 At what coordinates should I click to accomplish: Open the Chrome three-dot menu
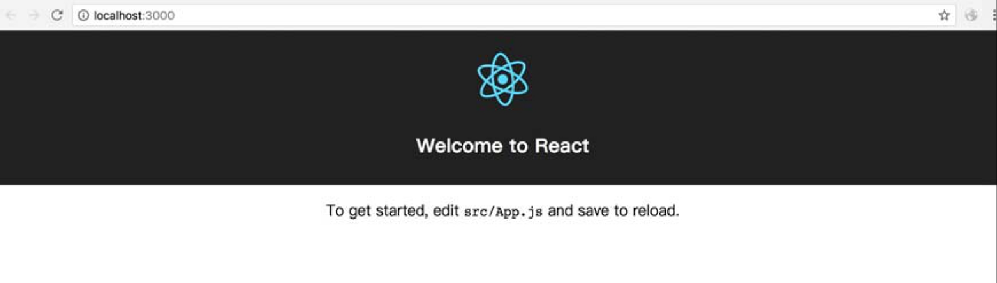point(994,15)
